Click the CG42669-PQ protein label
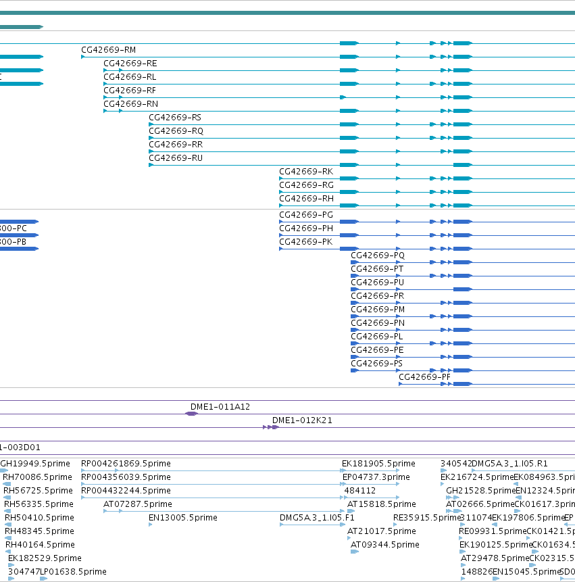Image resolution: width=575 pixels, height=582 pixels. pos(378,256)
